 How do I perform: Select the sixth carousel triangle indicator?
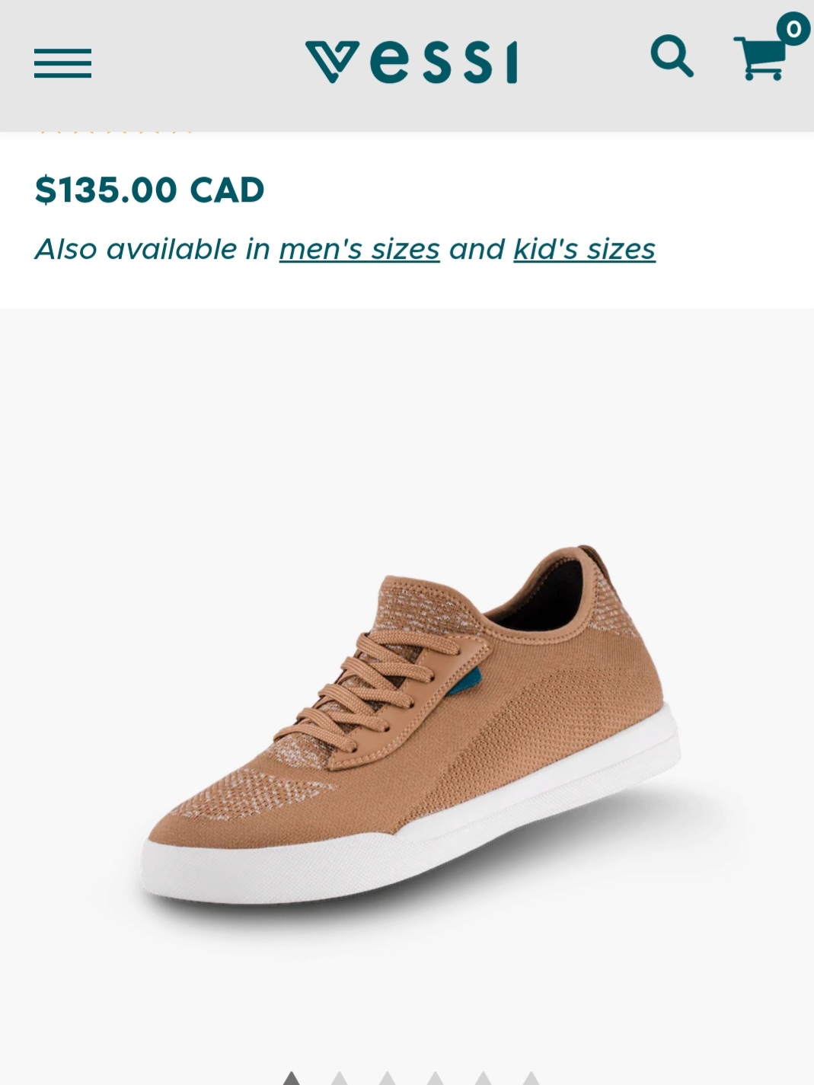[531, 1078]
